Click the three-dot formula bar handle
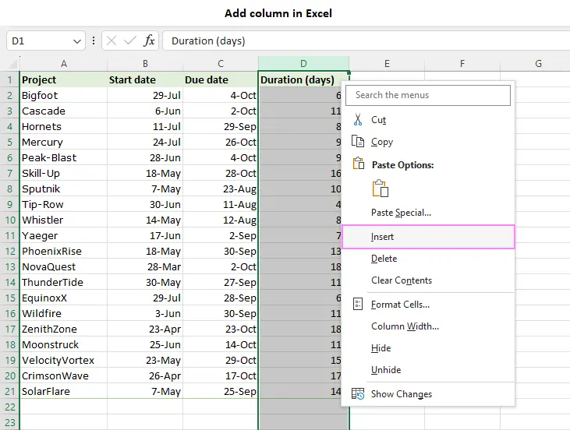 coord(94,41)
